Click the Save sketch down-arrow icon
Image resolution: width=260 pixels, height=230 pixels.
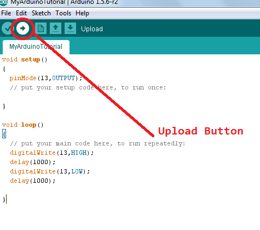[x=70, y=29]
